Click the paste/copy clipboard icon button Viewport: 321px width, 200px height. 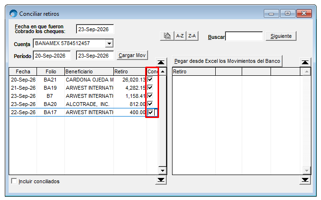point(167,36)
